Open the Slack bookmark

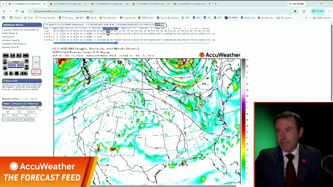28,18
